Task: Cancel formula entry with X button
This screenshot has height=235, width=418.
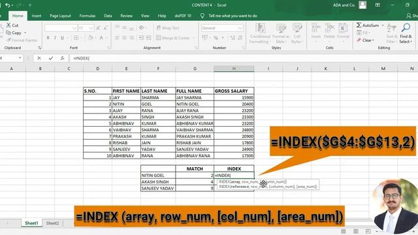Action: pos(39,58)
